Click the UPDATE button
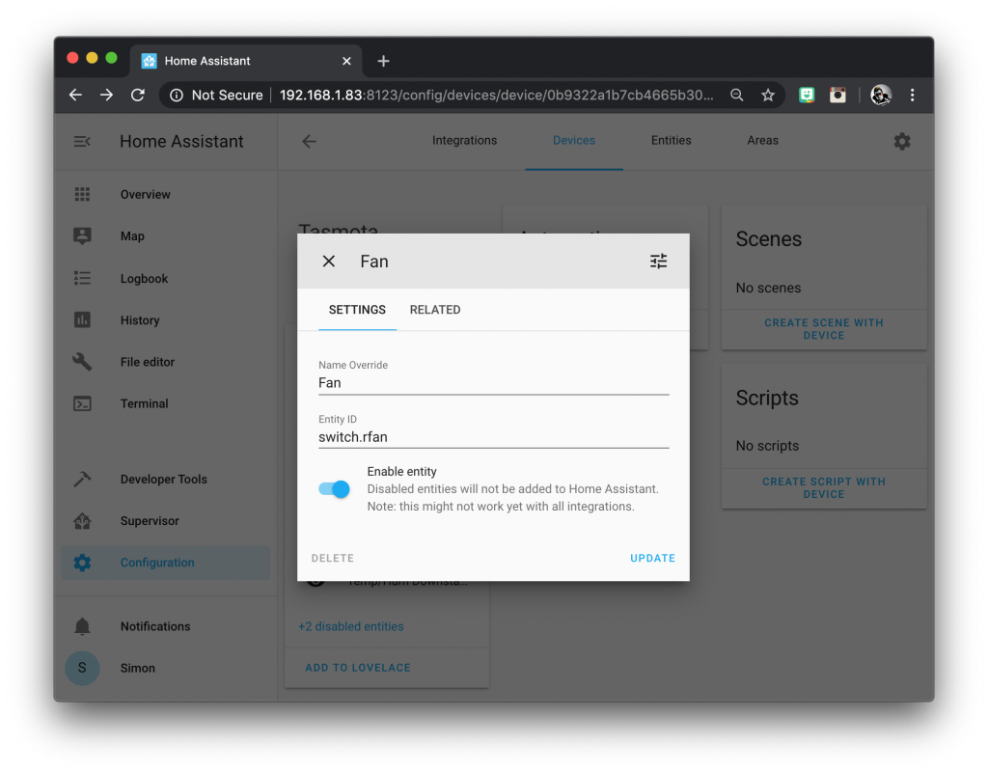This screenshot has width=988, height=773. point(653,558)
